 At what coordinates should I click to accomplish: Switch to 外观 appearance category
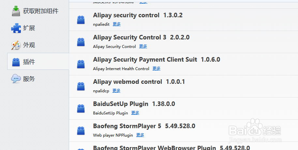tap(38, 45)
